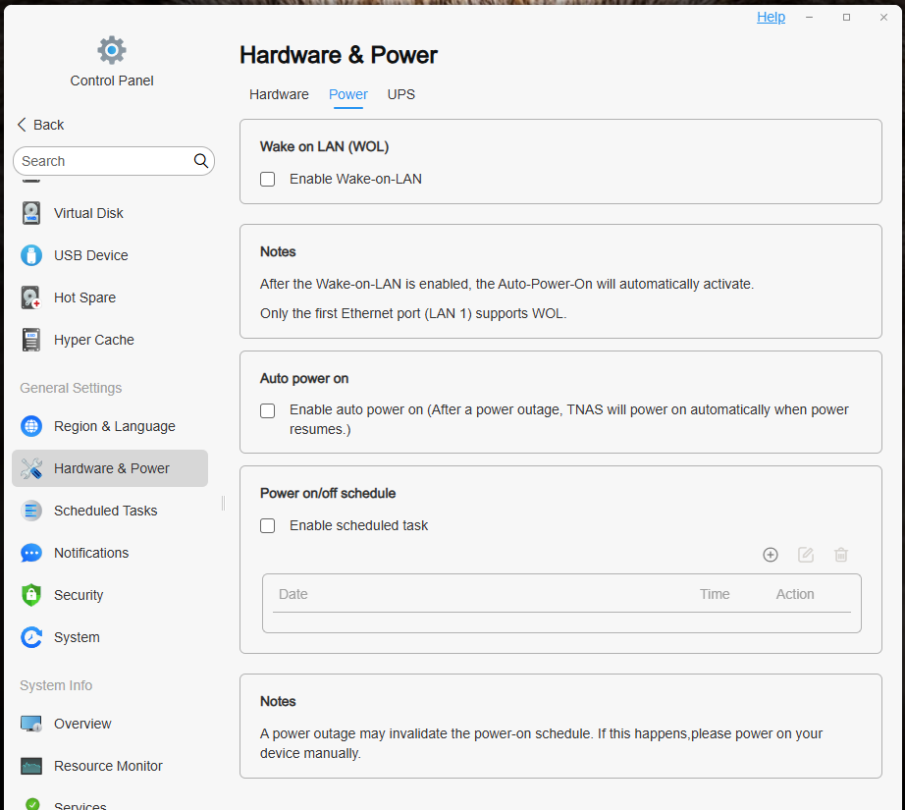
Task: Open the Scheduled Tasks icon
Action: click(x=31, y=511)
